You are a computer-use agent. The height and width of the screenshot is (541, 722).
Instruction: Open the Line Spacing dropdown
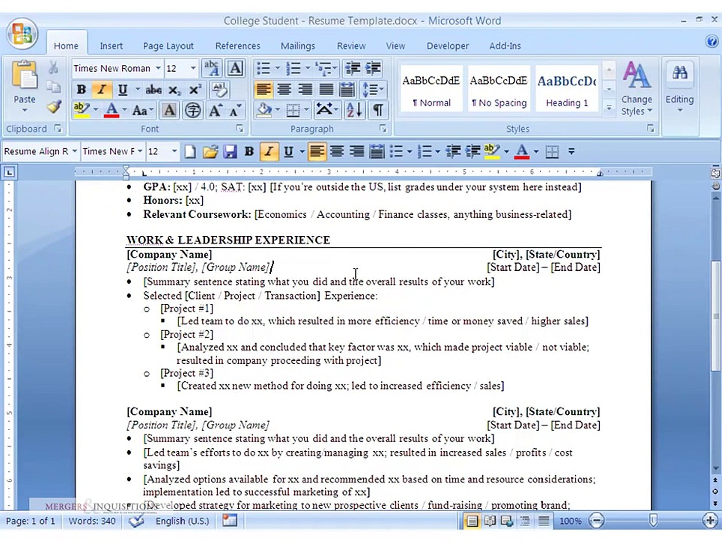pyautogui.click(x=373, y=89)
